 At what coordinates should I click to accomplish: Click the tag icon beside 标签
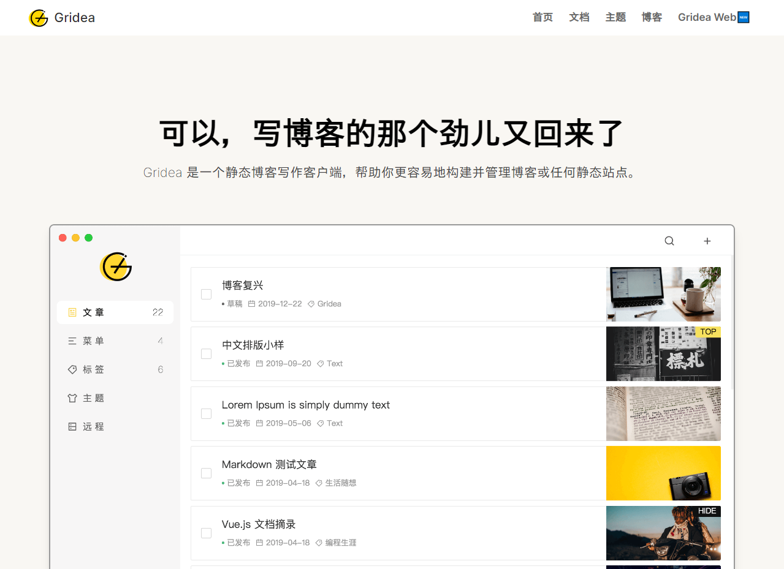(72, 370)
